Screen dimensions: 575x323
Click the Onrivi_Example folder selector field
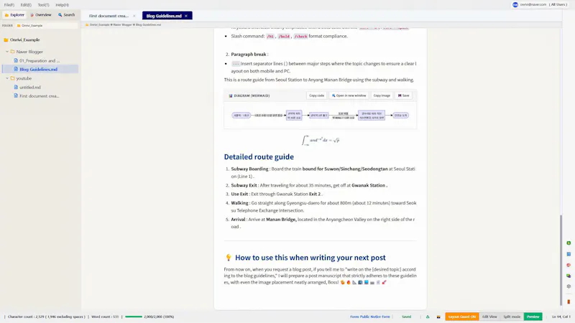point(47,26)
